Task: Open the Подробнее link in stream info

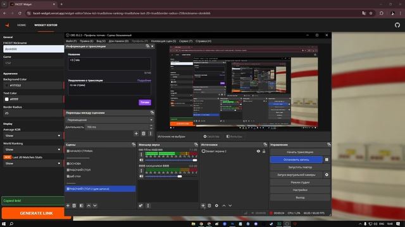Action: tap(144, 81)
